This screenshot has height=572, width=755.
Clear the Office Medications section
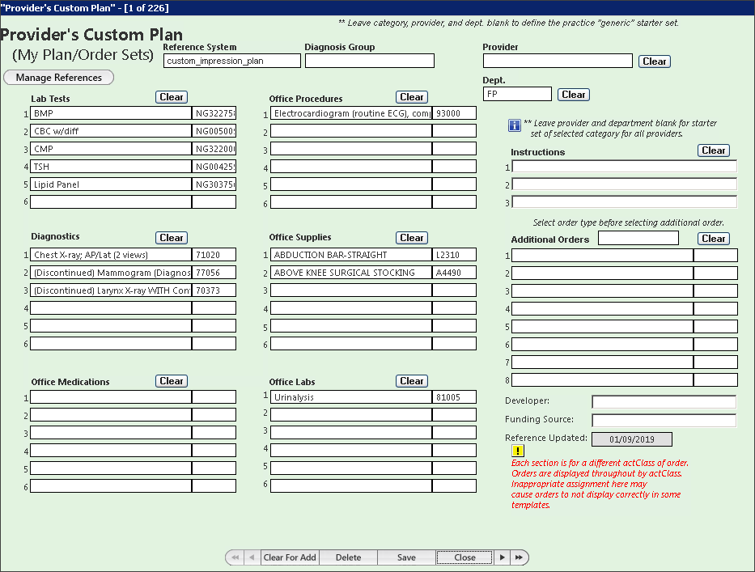pyautogui.click(x=172, y=381)
